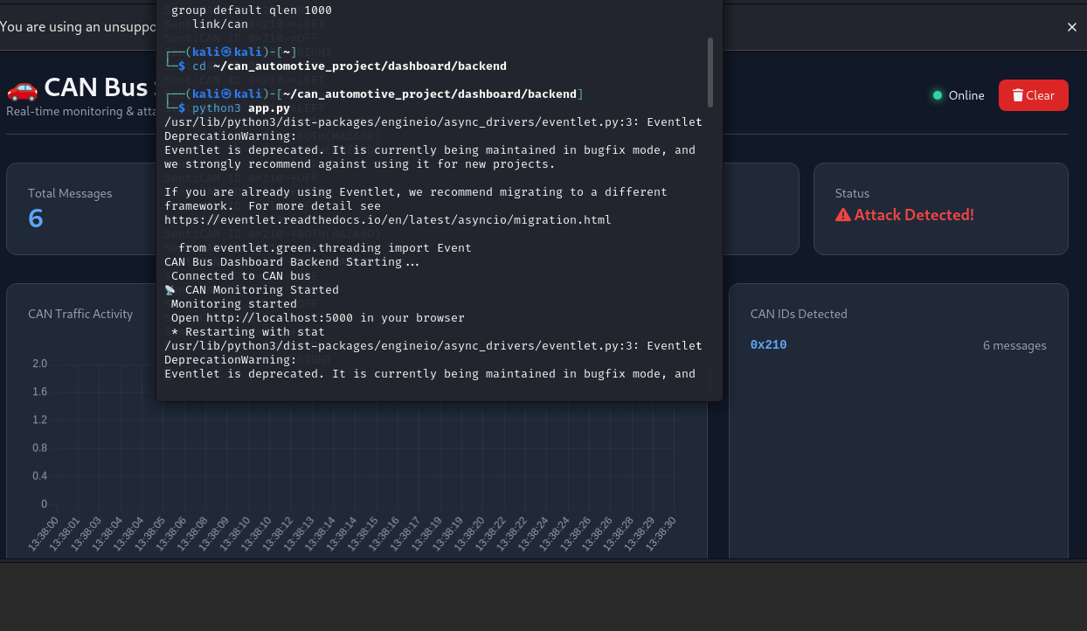This screenshot has width=1087, height=631.
Task: Click the 'python3 app.py' command line
Action: (x=241, y=107)
